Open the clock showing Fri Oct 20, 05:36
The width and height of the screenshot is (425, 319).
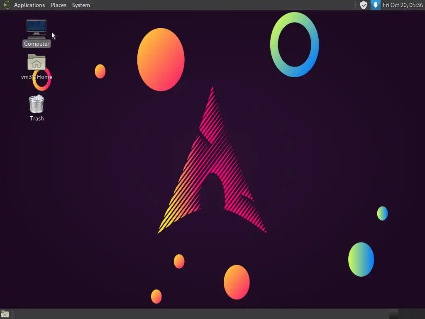pyautogui.click(x=403, y=5)
